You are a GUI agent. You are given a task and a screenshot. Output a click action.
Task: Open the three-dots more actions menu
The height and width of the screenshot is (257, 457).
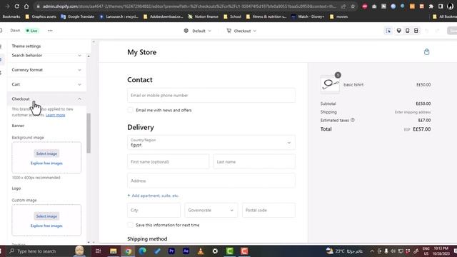point(50,31)
